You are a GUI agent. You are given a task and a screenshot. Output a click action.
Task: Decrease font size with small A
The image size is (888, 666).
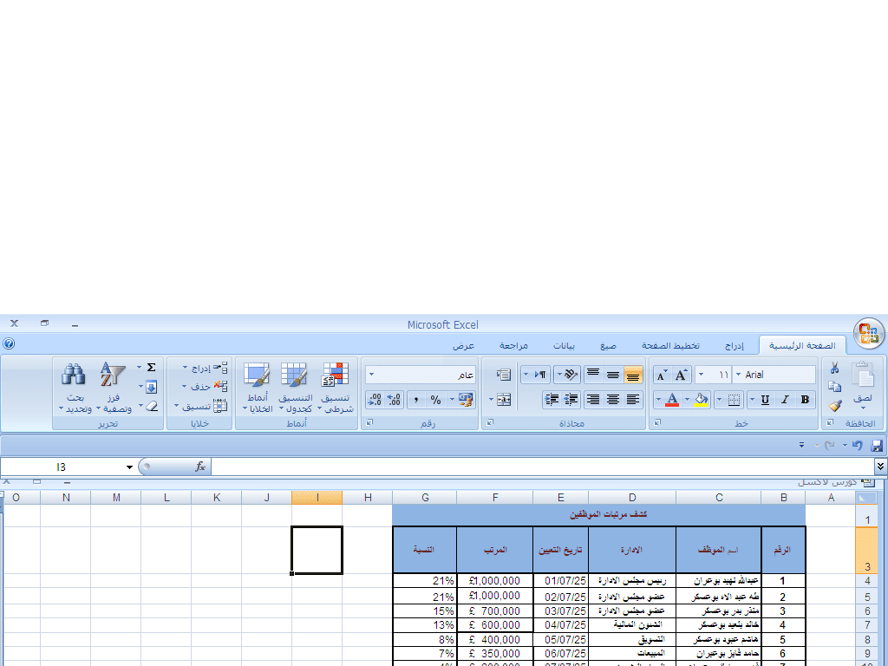tap(662, 375)
